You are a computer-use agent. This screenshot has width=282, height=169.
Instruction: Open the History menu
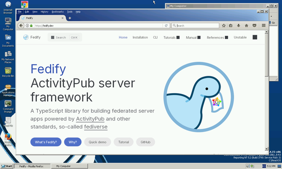45,12
